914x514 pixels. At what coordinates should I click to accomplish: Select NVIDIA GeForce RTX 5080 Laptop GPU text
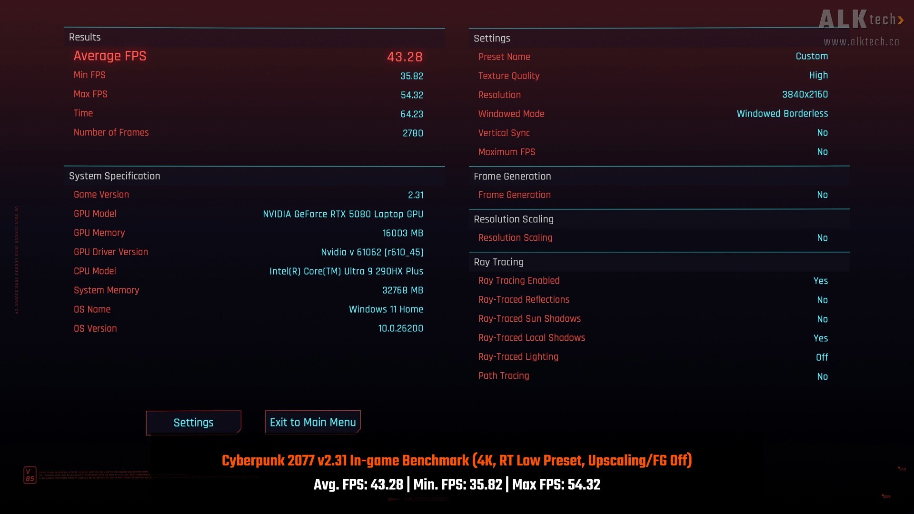tap(343, 214)
